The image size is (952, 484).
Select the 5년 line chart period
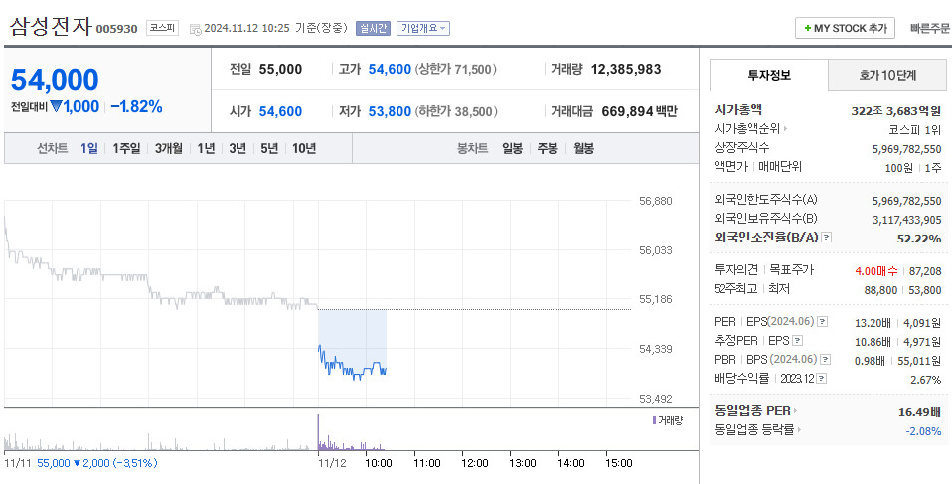pyautogui.click(x=269, y=148)
